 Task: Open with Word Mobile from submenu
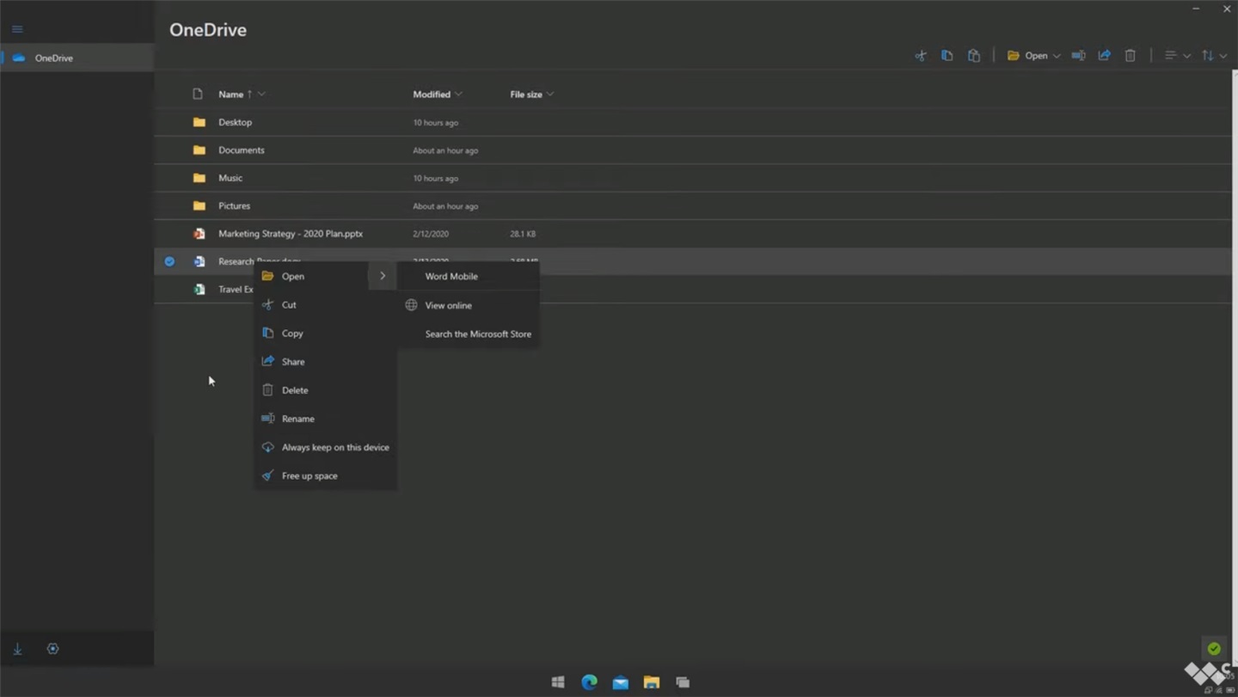pos(469,276)
